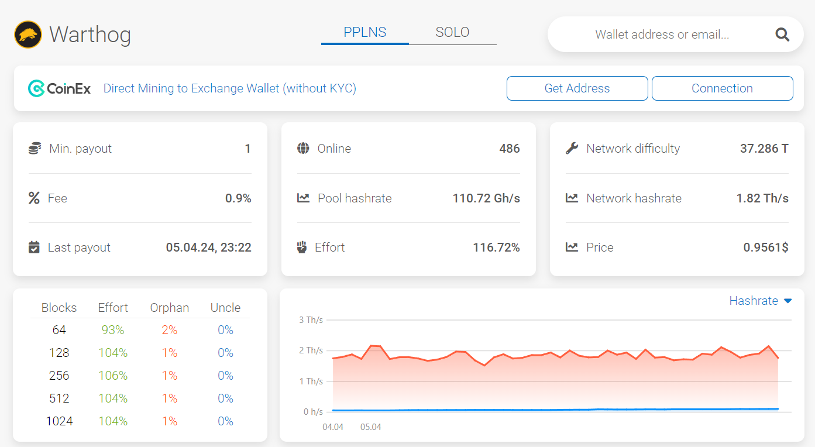815x447 pixels.
Task: Switch to the SOLO tab
Action: coord(452,32)
